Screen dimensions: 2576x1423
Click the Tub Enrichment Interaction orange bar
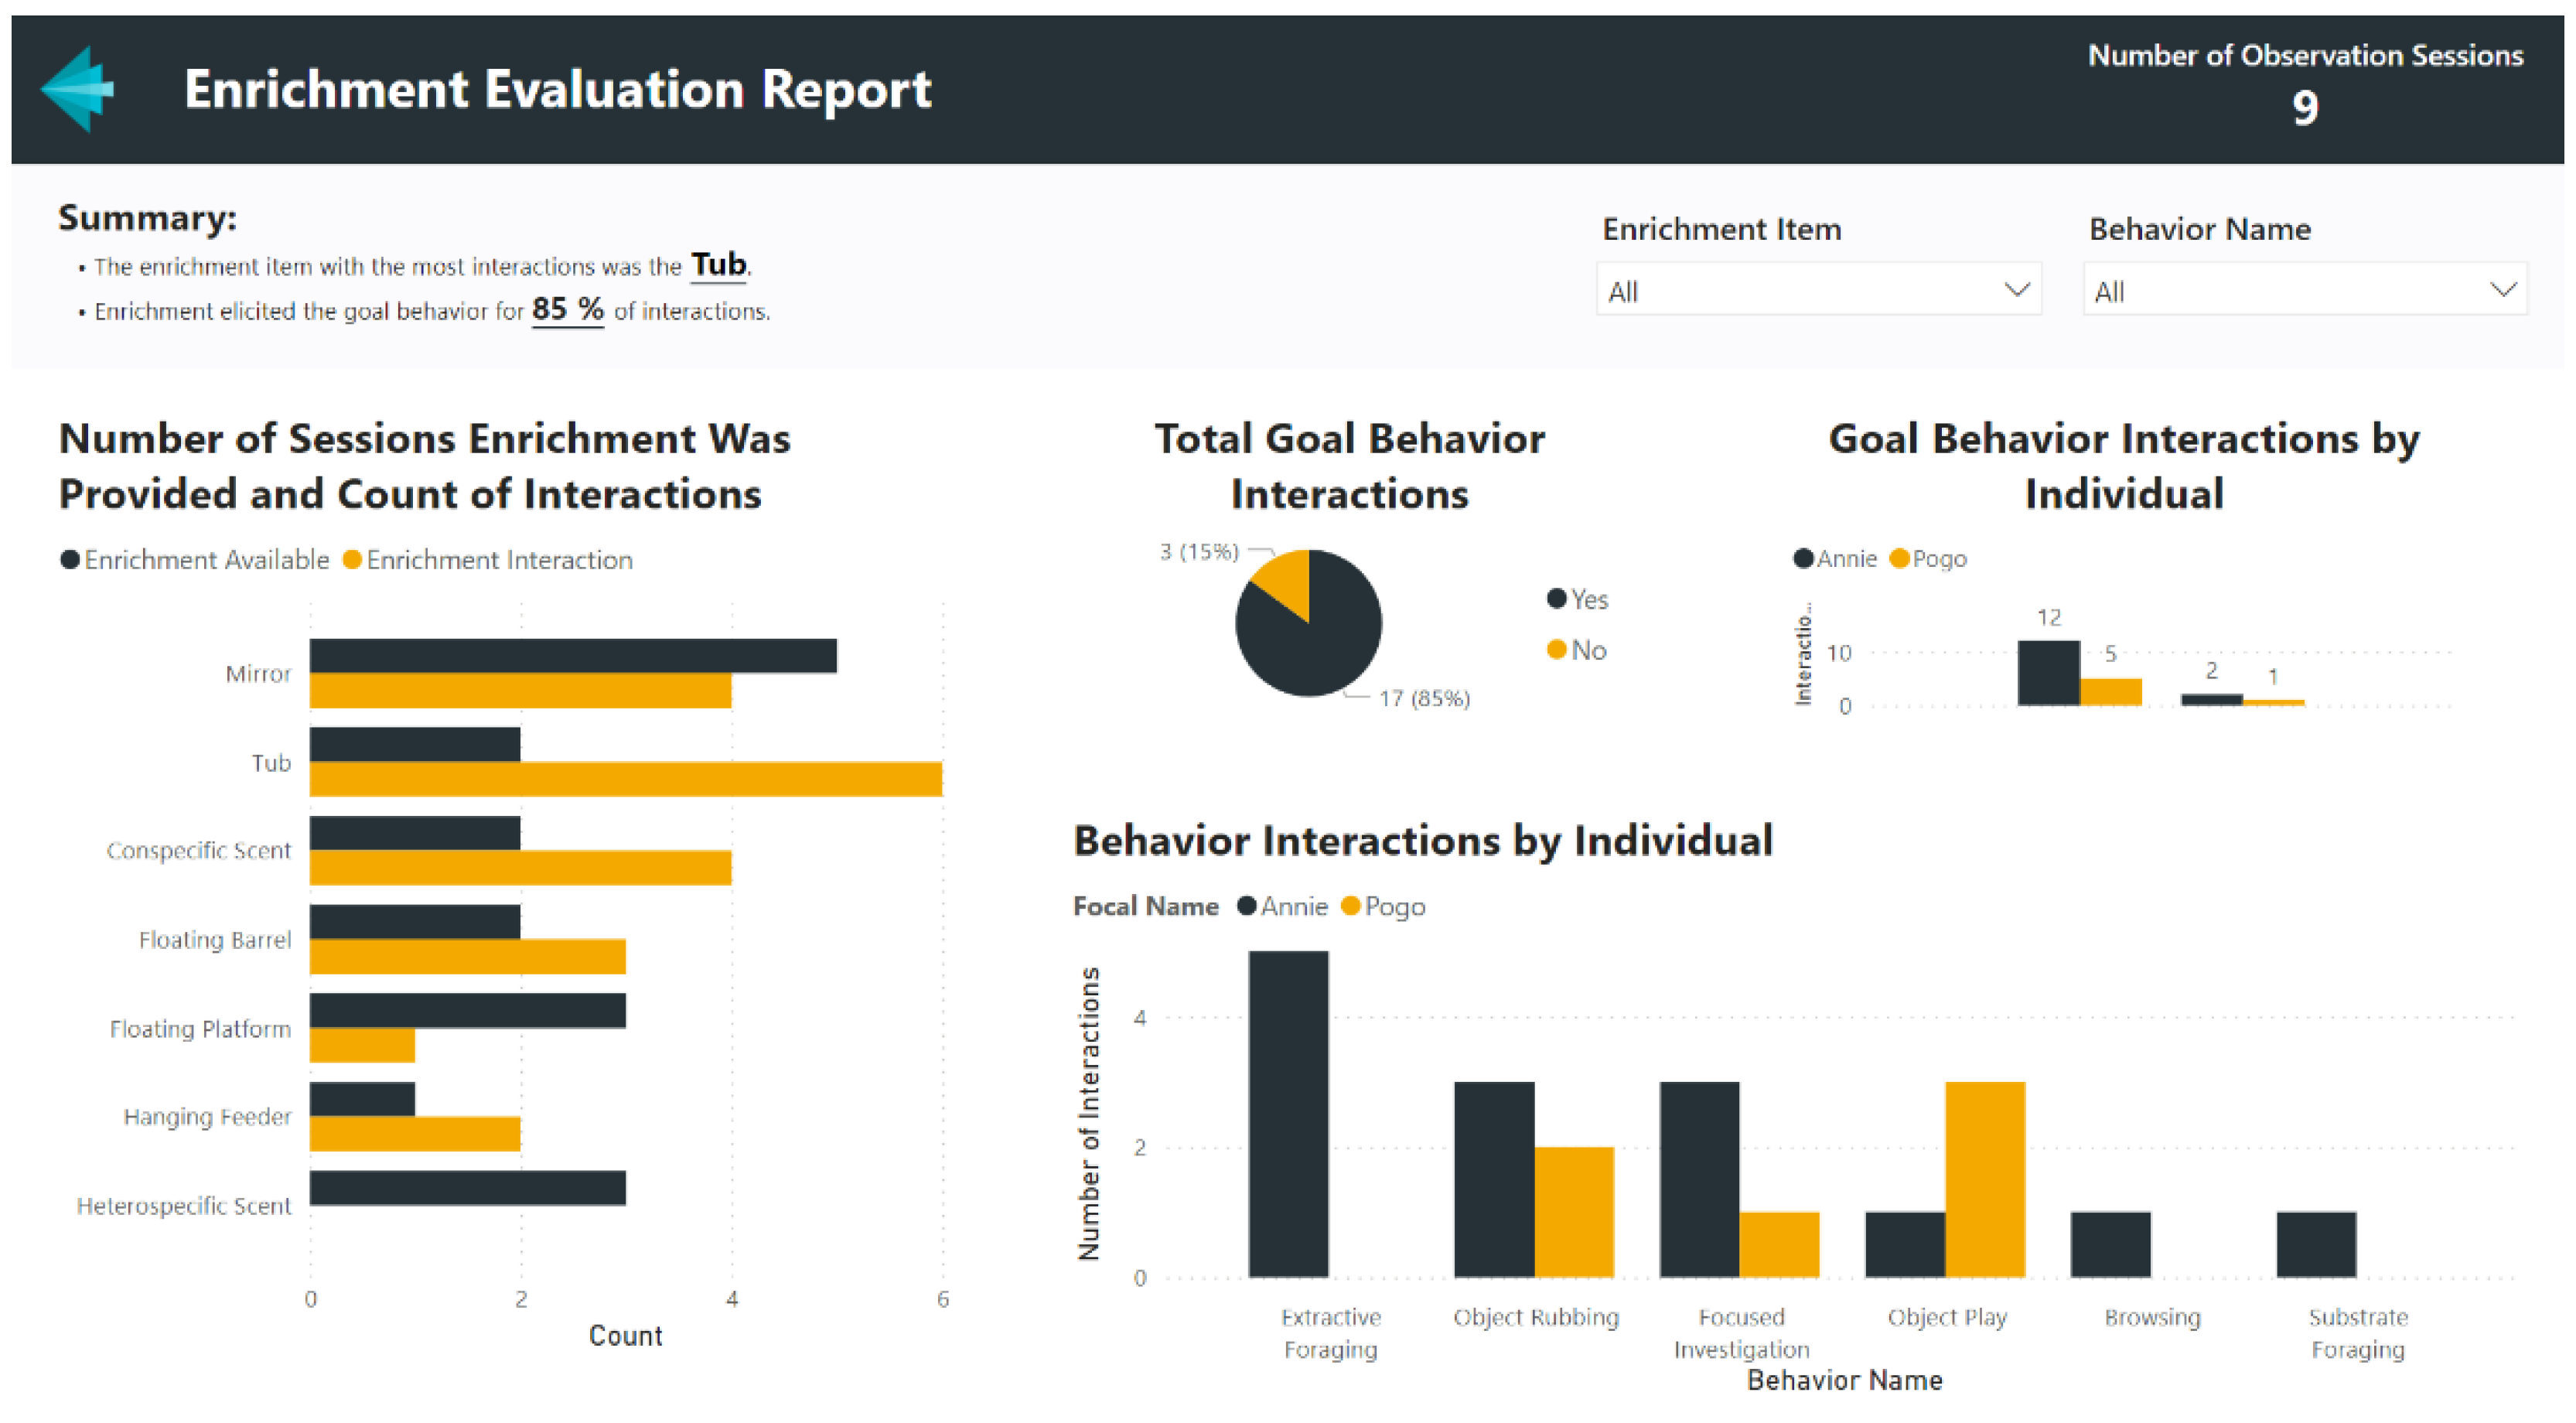click(625, 779)
